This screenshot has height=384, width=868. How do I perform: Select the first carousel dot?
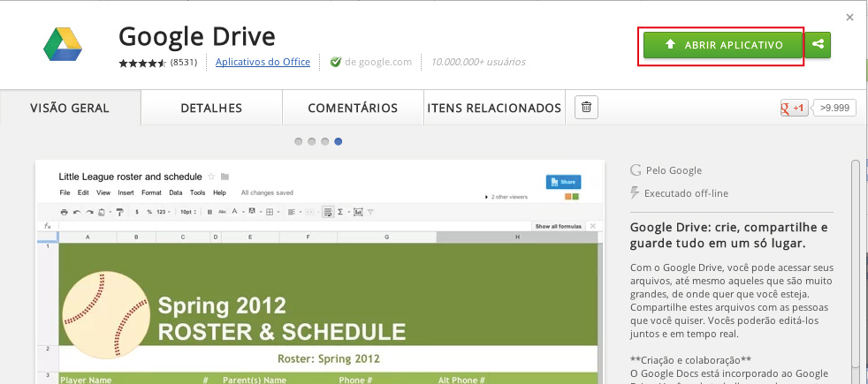[x=299, y=141]
